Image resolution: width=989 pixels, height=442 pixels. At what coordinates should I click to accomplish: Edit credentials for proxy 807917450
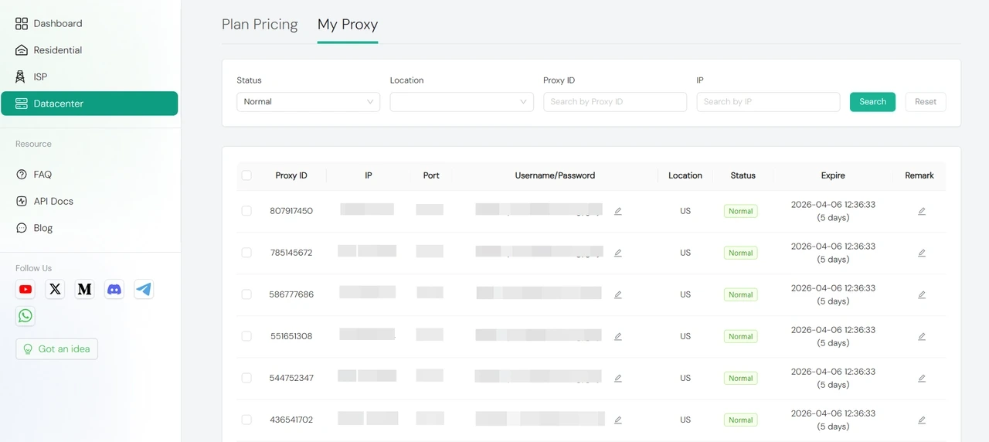(617, 211)
